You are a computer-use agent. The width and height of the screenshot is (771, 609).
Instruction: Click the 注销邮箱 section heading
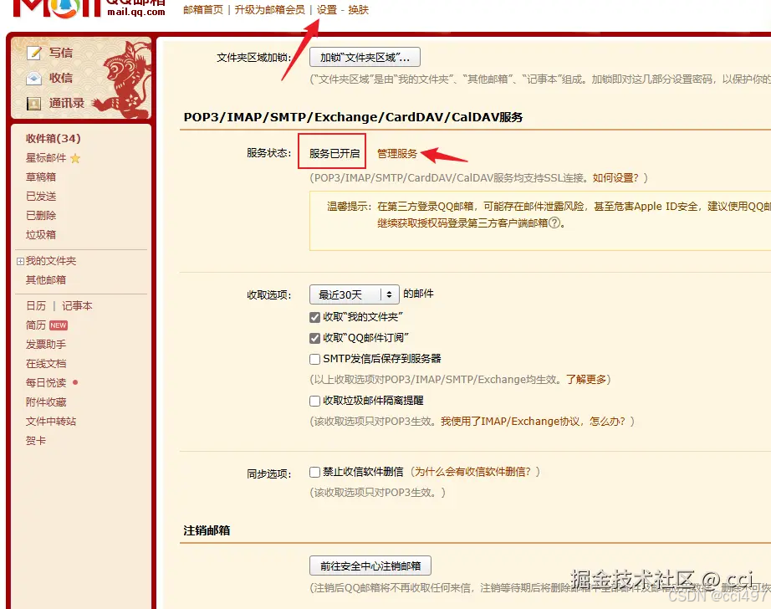[x=207, y=530]
